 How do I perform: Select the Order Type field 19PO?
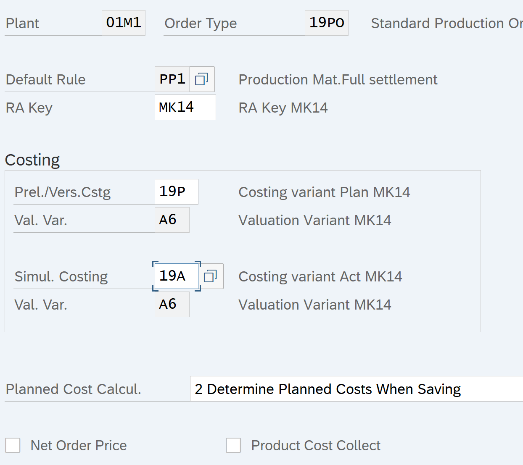pos(326,23)
